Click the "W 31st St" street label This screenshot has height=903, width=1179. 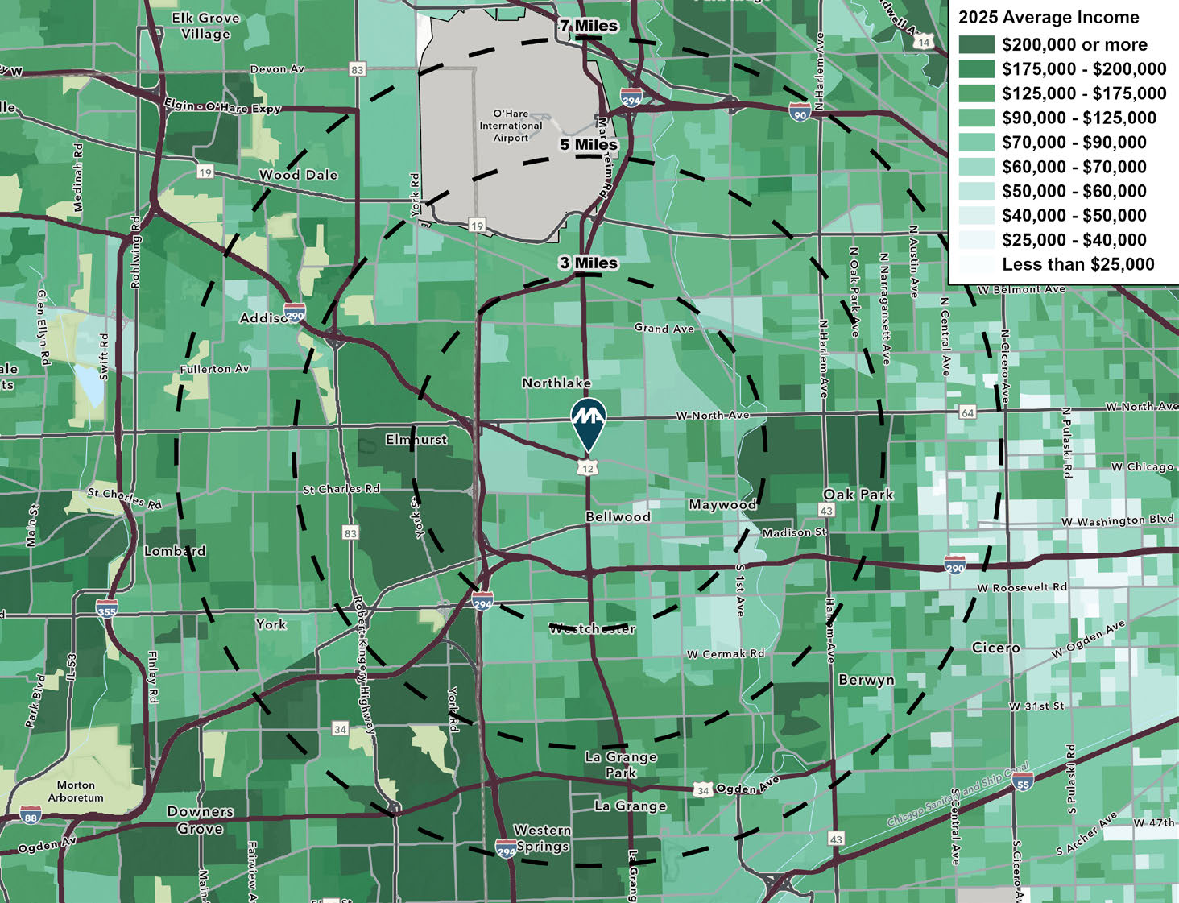(x=1036, y=706)
